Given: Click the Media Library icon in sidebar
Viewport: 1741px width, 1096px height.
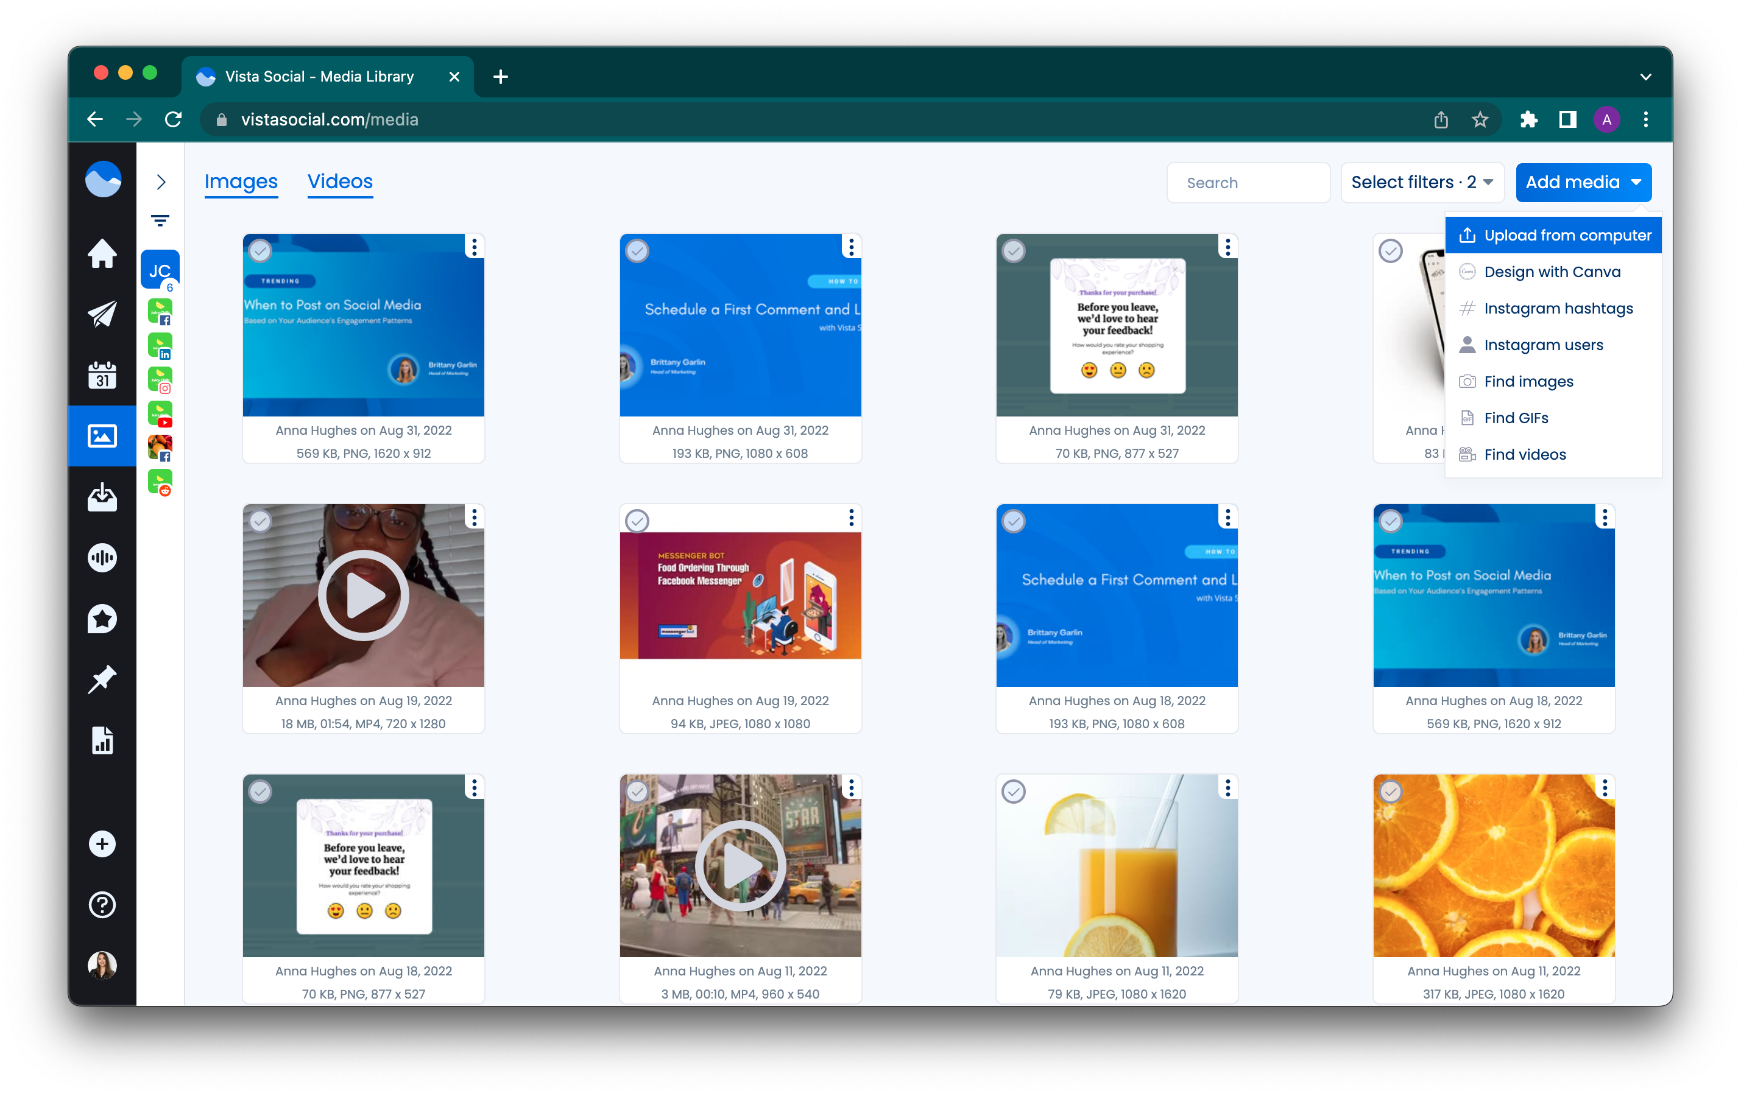Looking at the screenshot, I should 104,437.
